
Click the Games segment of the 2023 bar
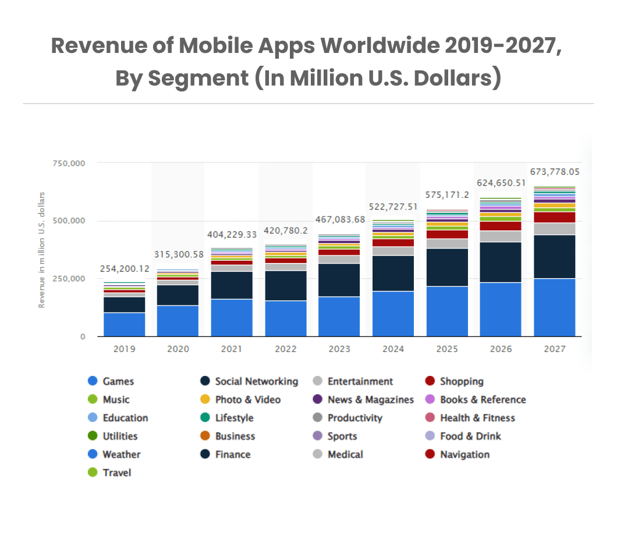pyautogui.click(x=339, y=317)
